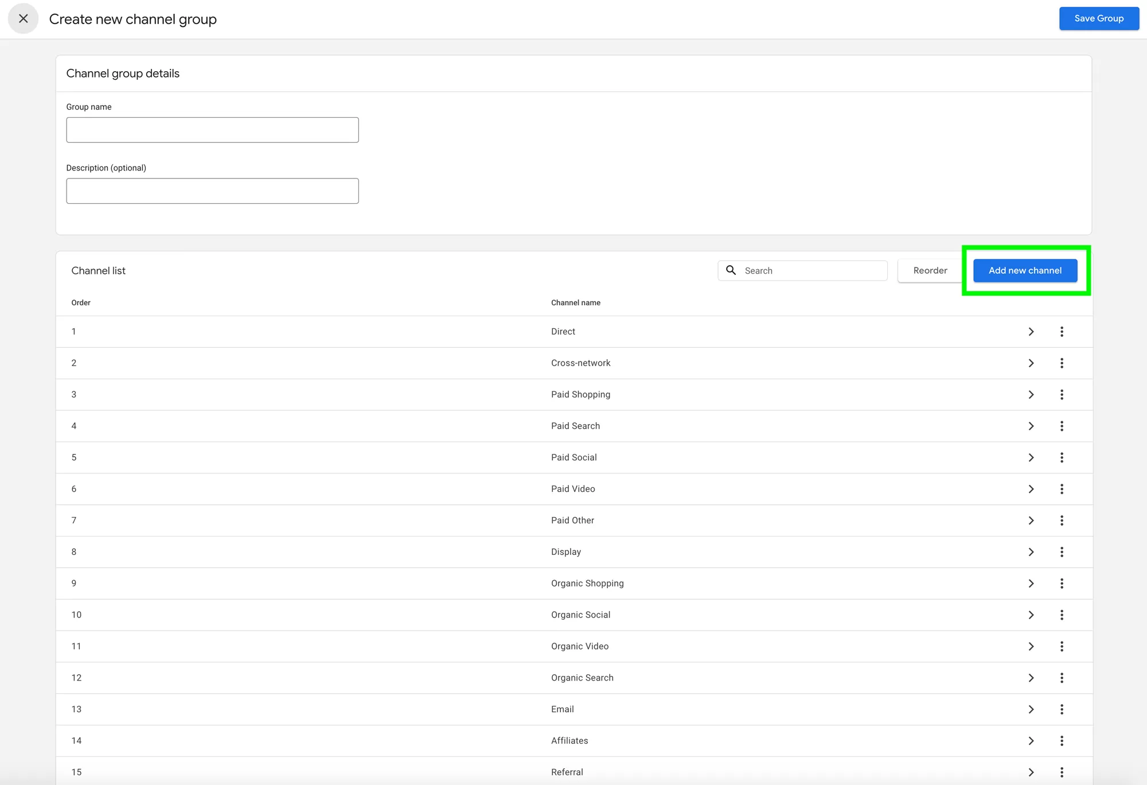Select the Email channel name
This screenshot has width=1147, height=785.
(x=562, y=709)
